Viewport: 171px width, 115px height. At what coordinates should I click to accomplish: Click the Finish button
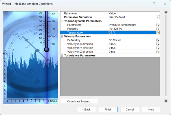[108, 109]
